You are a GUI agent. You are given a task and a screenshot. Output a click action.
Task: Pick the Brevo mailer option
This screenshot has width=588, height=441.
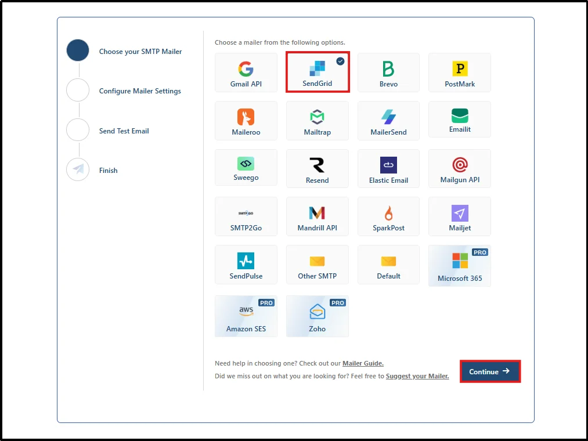(388, 73)
